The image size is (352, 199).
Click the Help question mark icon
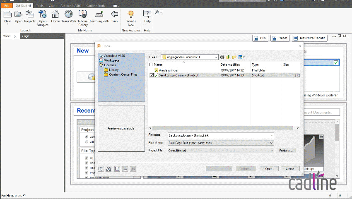(147, 14)
